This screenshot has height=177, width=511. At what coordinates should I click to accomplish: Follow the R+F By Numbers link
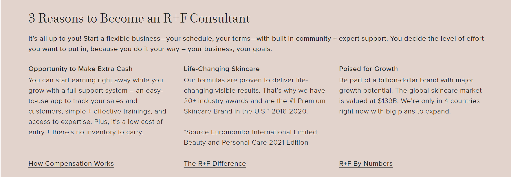(366, 163)
